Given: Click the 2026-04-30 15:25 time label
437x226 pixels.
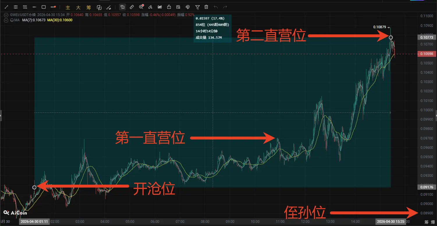Looking at the screenshot, I should click(x=390, y=222).
